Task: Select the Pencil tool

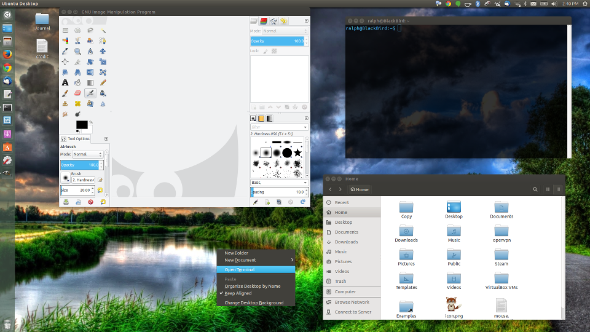Action: [103, 82]
